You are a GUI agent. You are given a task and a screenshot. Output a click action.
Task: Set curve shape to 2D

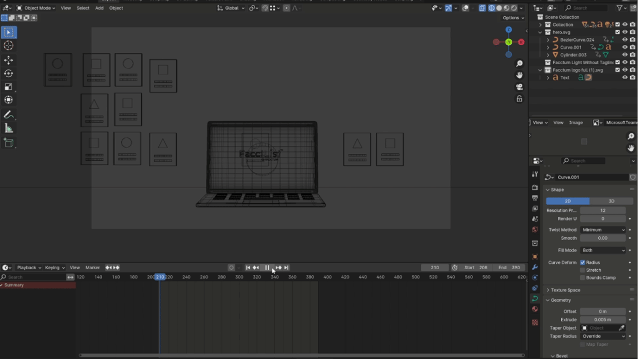pyautogui.click(x=567, y=201)
